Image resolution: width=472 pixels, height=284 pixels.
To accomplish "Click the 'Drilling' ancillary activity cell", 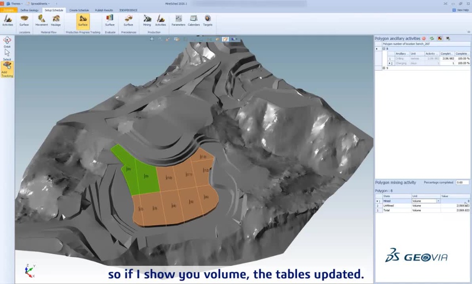I will pyautogui.click(x=402, y=58).
